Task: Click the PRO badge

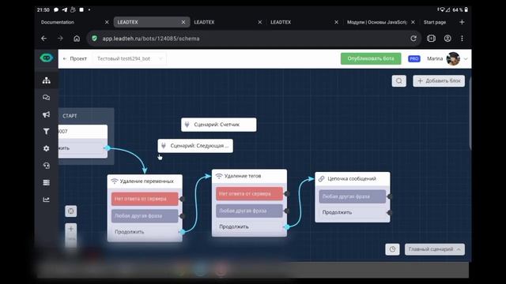Action: (414, 58)
